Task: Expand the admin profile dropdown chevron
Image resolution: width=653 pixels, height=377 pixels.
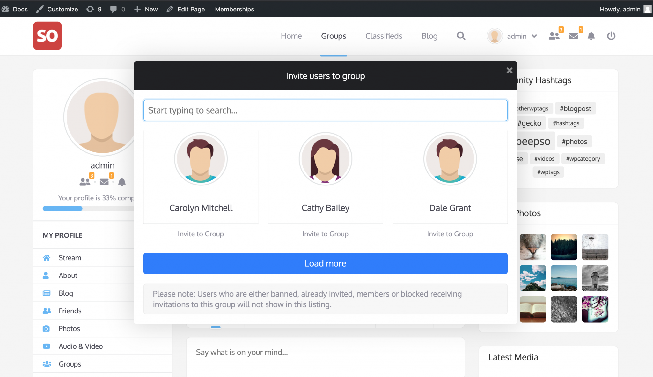Action: (x=534, y=36)
